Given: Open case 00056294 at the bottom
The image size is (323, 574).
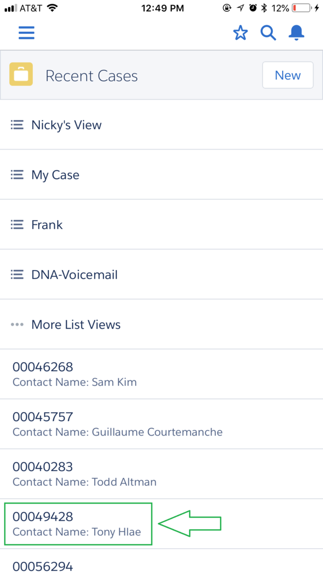Looking at the screenshot, I should pyautogui.click(x=43, y=566).
